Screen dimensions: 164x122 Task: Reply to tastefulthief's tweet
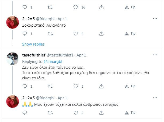(25, 86)
